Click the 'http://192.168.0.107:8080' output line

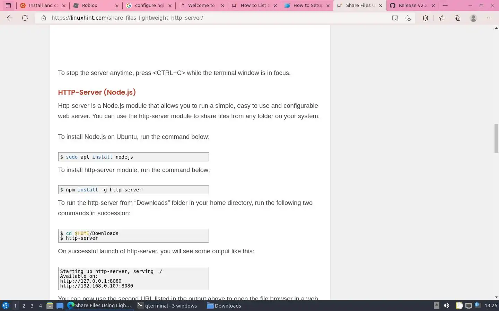97,286
